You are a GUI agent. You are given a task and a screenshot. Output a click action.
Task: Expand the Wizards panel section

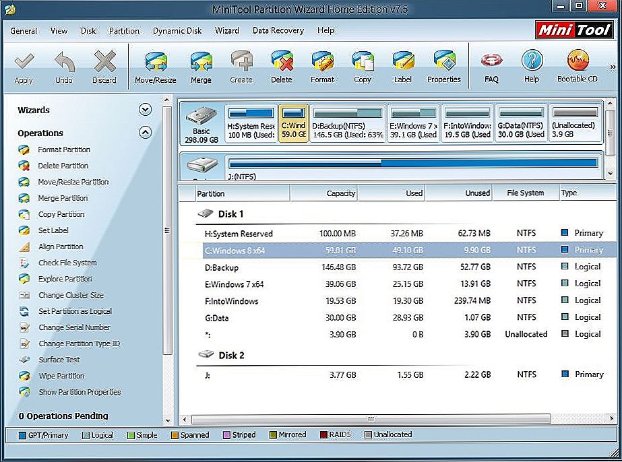point(145,110)
